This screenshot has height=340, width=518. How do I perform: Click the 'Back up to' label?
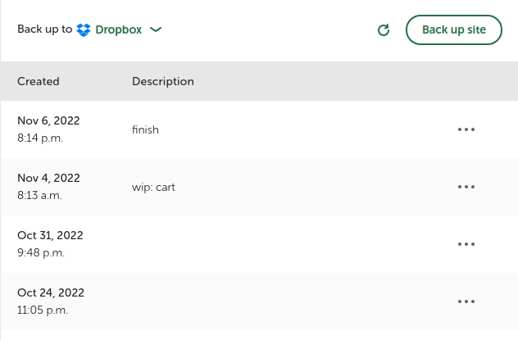tap(44, 29)
